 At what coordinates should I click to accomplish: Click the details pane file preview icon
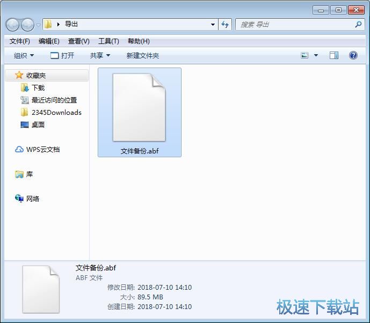click(41, 289)
